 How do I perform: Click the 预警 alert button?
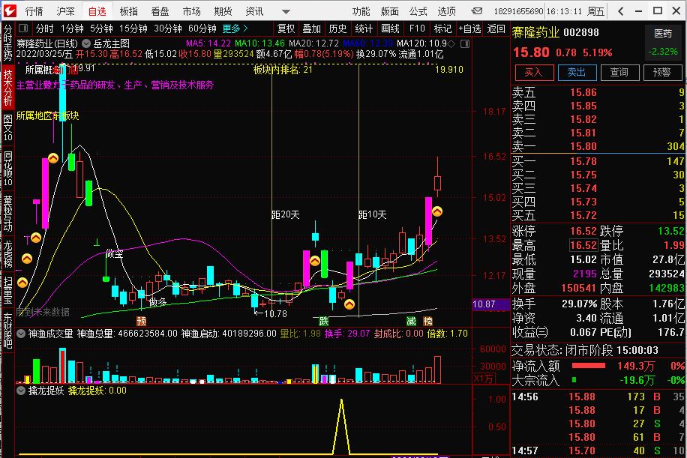click(662, 73)
